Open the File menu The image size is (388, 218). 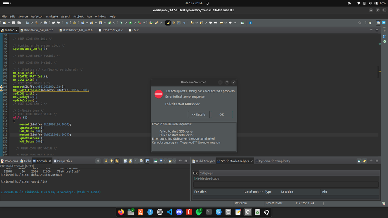click(x=4, y=17)
